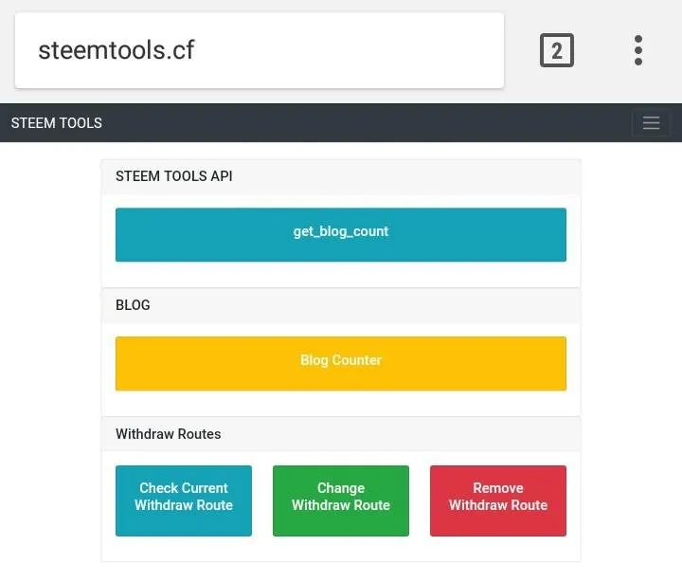Image resolution: width=682 pixels, height=582 pixels.
Task: Open the browser three-dot overflow menu
Action: (x=638, y=50)
